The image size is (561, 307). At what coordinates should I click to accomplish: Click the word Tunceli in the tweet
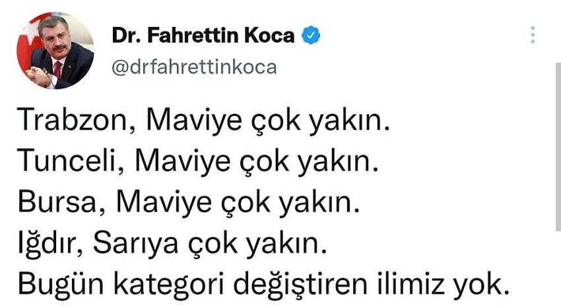(x=67, y=161)
